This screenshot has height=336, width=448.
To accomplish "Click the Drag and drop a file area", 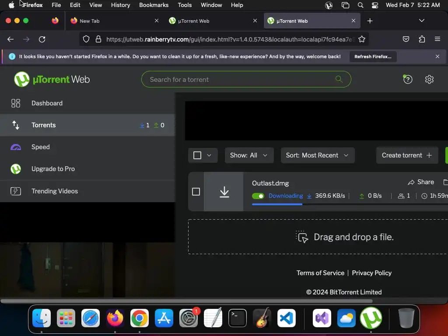I will (318, 237).
